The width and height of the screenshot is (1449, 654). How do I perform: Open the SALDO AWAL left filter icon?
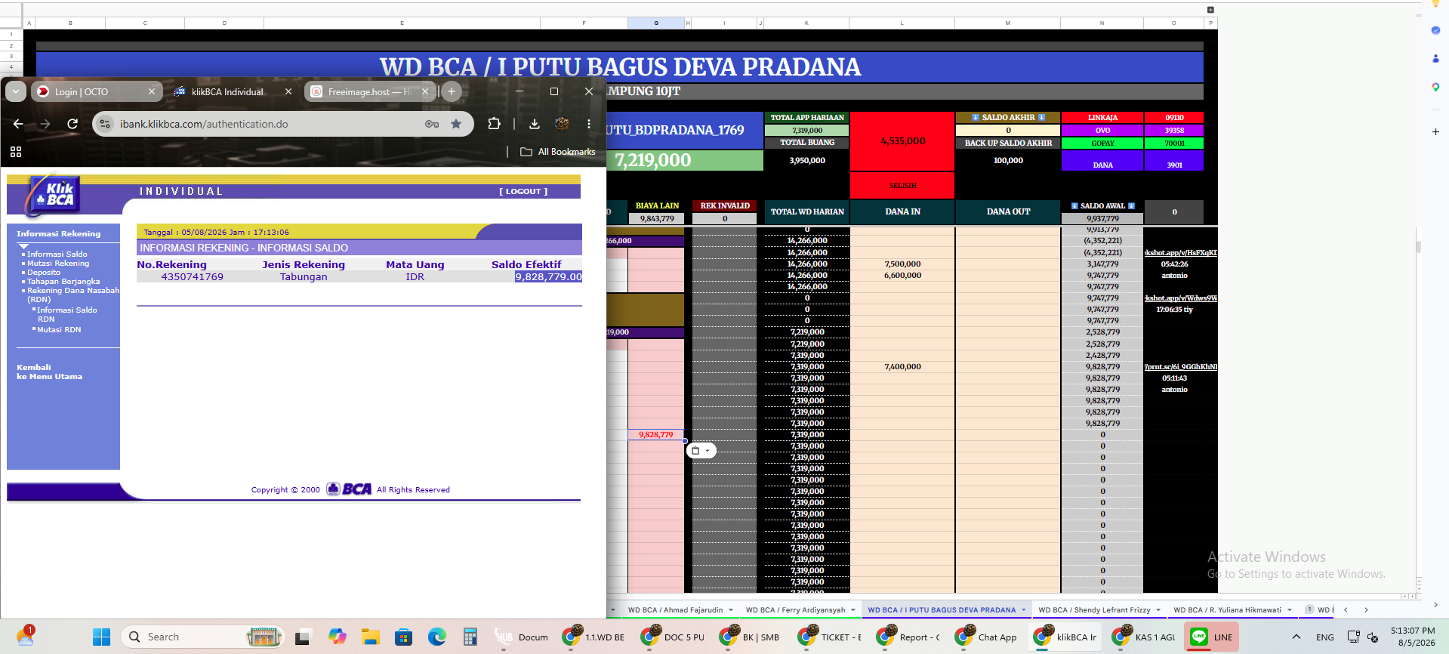coord(1074,206)
